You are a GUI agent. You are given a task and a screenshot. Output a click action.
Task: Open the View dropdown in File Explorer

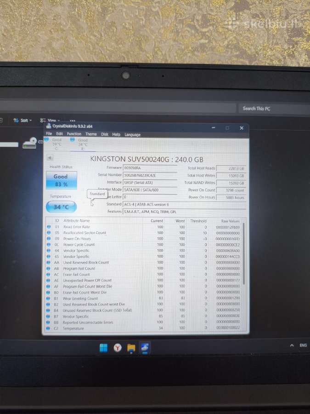click(x=50, y=121)
